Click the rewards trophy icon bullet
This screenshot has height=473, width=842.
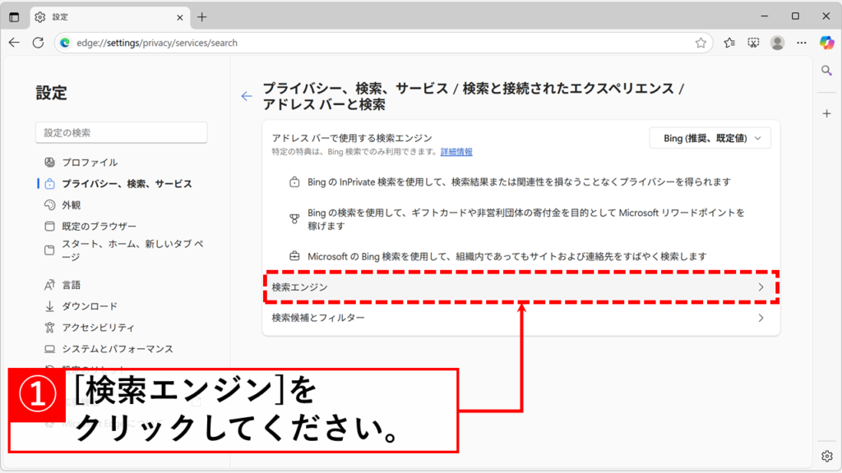tap(294, 218)
